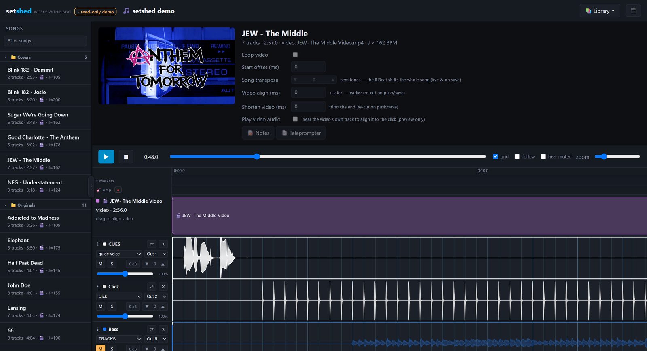Screen dimensions: 647x351
Task: Click the swap icon on the Bass track
Action: coord(152,329)
